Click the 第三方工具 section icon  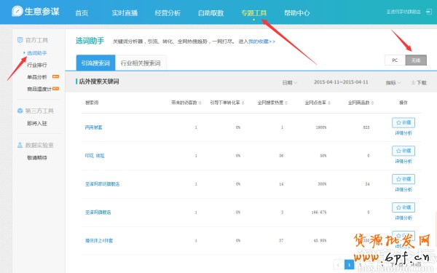coord(20,111)
